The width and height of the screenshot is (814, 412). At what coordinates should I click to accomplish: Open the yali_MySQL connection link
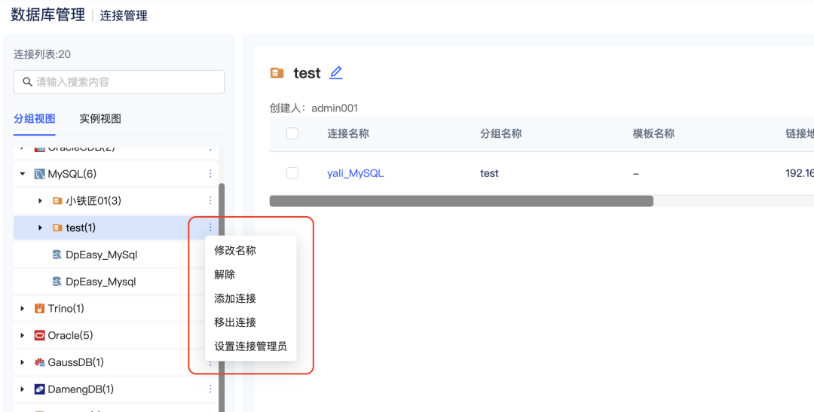[356, 173]
